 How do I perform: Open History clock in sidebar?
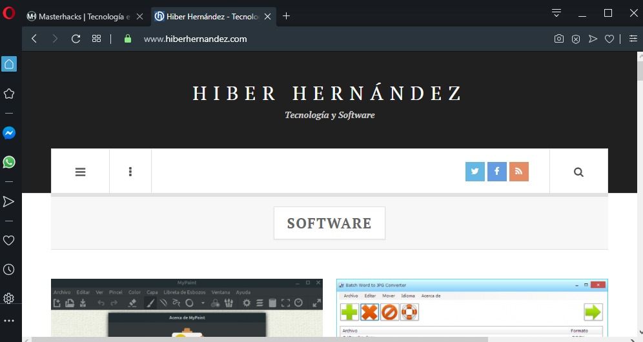(8, 270)
